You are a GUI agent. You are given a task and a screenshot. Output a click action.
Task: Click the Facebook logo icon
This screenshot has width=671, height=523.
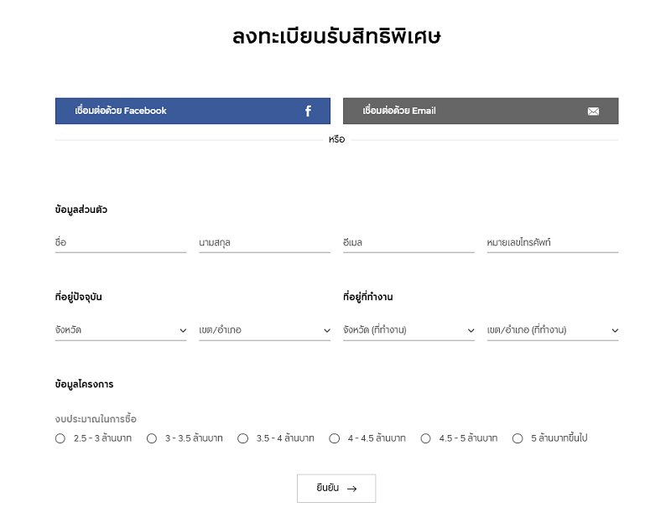click(308, 111)
